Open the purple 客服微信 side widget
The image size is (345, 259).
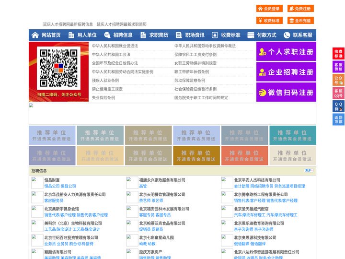(338, 67)
